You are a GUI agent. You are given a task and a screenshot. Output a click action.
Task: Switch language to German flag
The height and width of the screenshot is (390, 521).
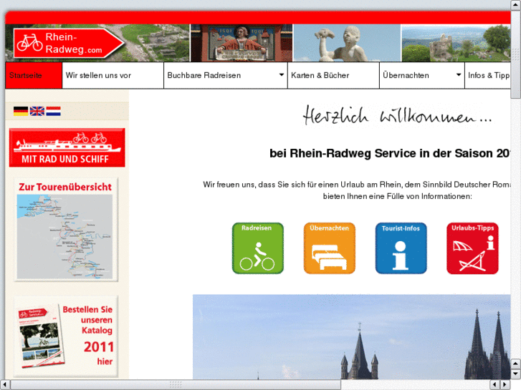21,111
